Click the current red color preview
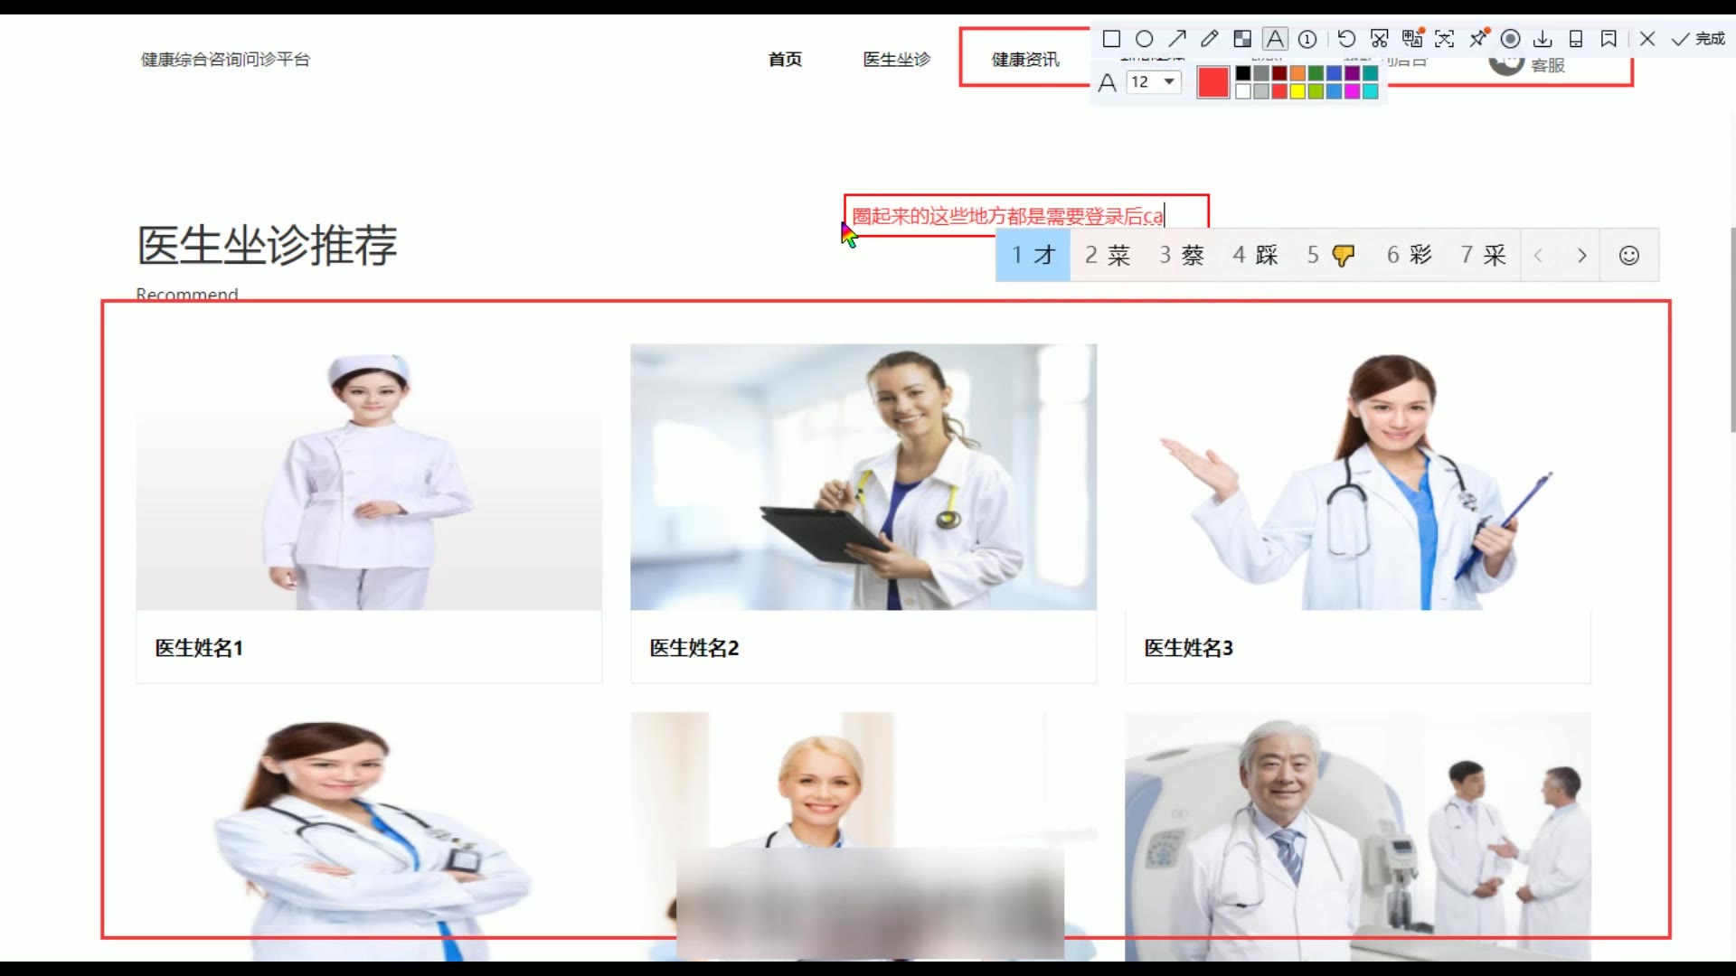 1213,82
